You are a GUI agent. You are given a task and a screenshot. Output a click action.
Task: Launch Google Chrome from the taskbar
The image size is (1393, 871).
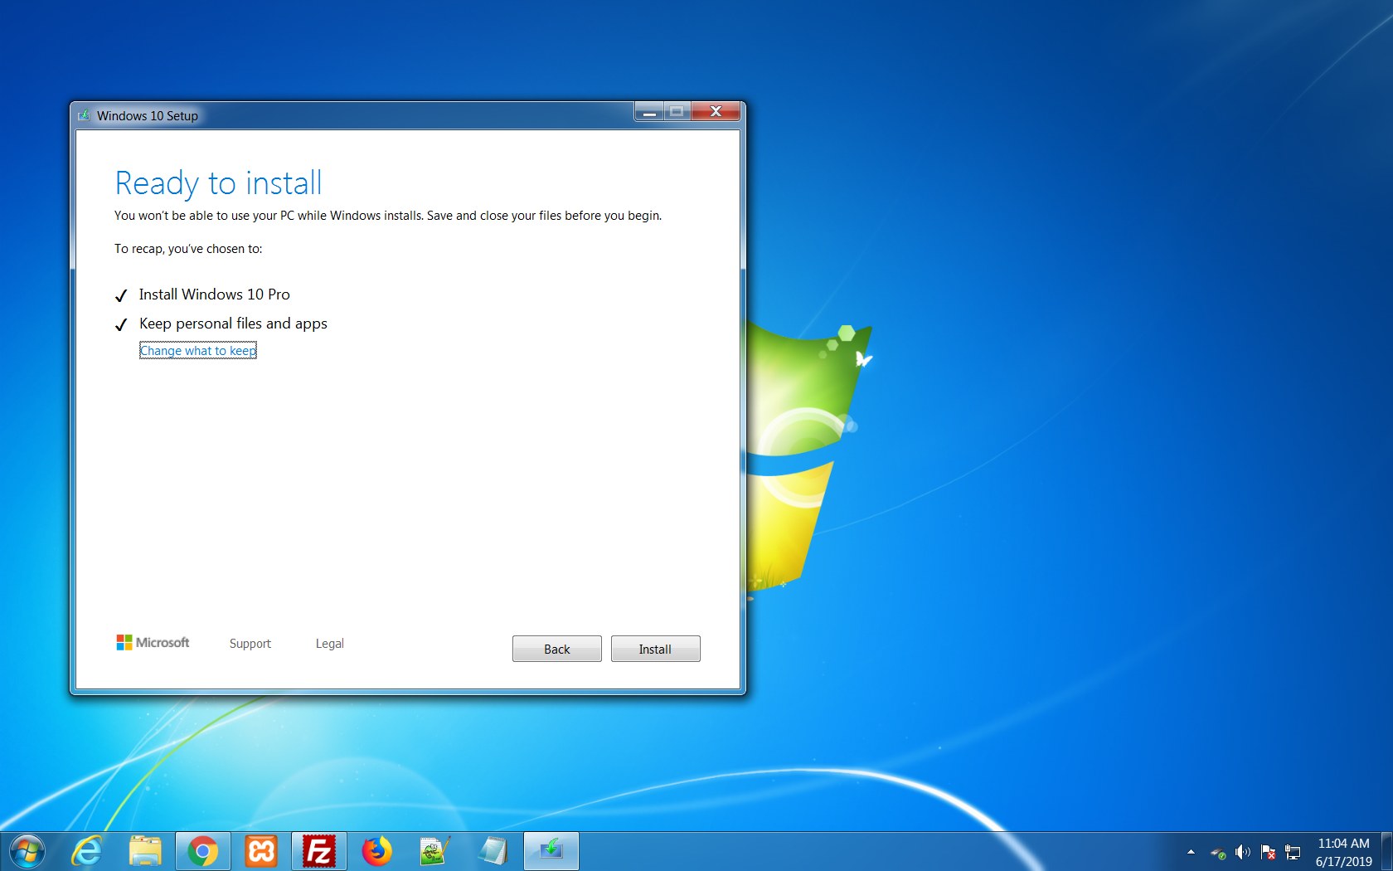202,850
